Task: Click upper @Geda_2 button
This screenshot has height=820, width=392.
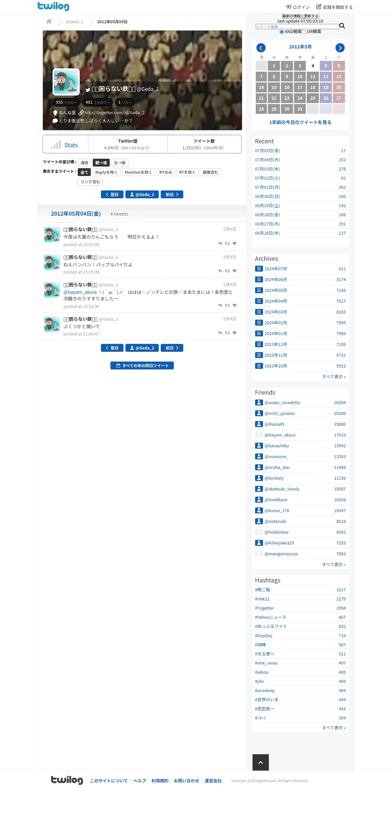Action: (x=142, y=194)
